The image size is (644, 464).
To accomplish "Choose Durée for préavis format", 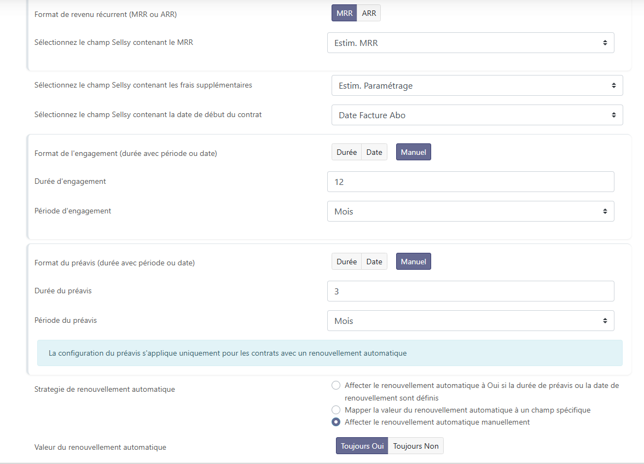I will (x=346, y=262).
